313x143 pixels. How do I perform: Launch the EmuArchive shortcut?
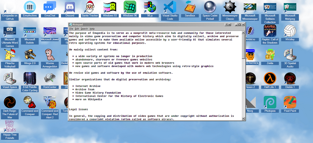coord(30,9)
